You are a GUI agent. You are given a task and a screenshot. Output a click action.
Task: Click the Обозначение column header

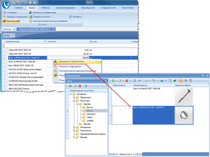tap(122, 85)
